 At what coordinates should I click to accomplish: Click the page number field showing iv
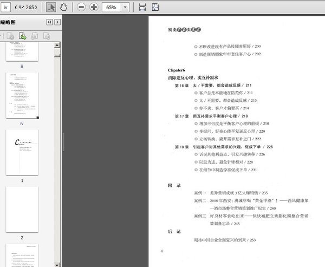click(x=5, y=8)
